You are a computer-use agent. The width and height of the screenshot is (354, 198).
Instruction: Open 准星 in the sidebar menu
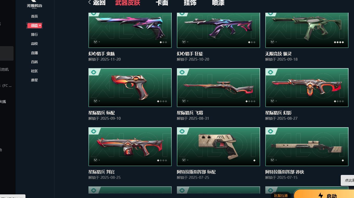(34, 80)
